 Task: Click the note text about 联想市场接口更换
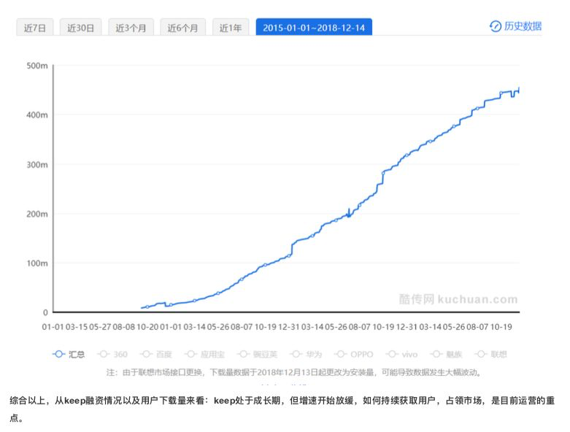(294, 372)
